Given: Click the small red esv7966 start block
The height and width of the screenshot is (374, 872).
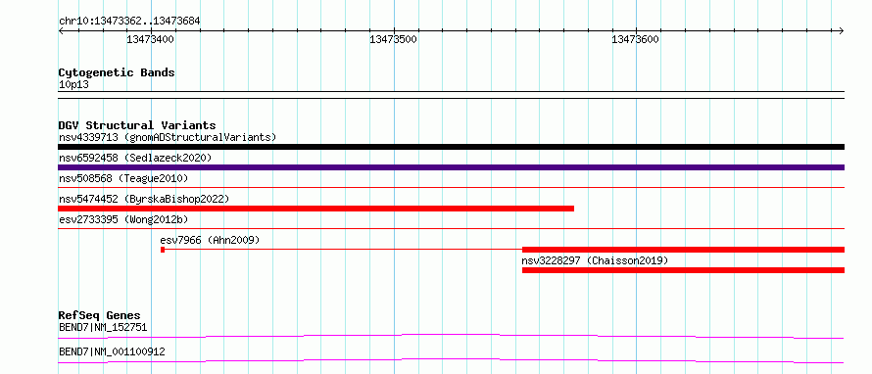Looking at the screenshot, I should pos(163,250).
